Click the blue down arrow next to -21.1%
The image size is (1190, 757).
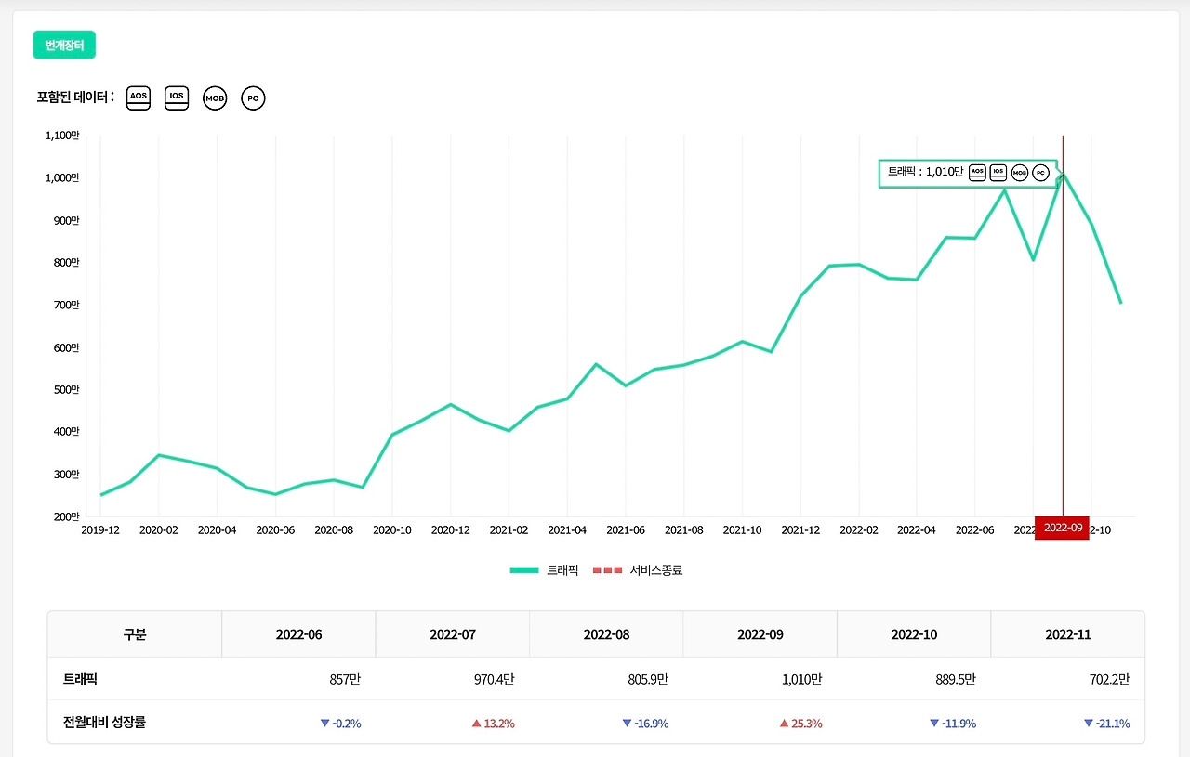[1089, 723]
